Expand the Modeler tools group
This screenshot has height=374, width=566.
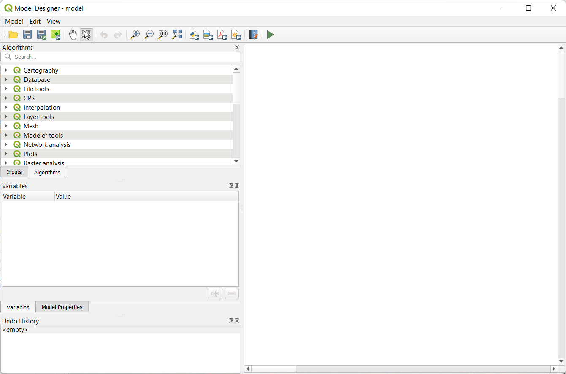tap(6, 135)
